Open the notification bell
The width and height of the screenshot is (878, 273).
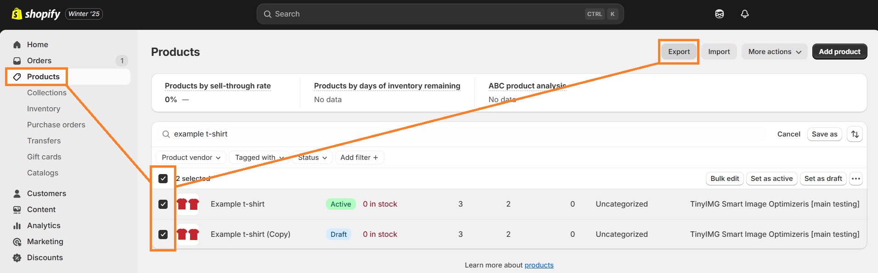[744, 14]
